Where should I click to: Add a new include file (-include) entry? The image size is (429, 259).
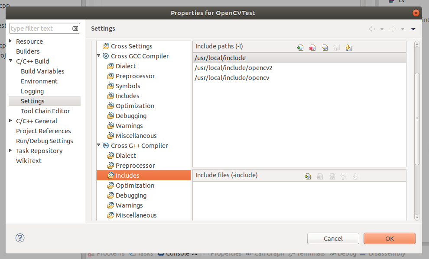308,176
